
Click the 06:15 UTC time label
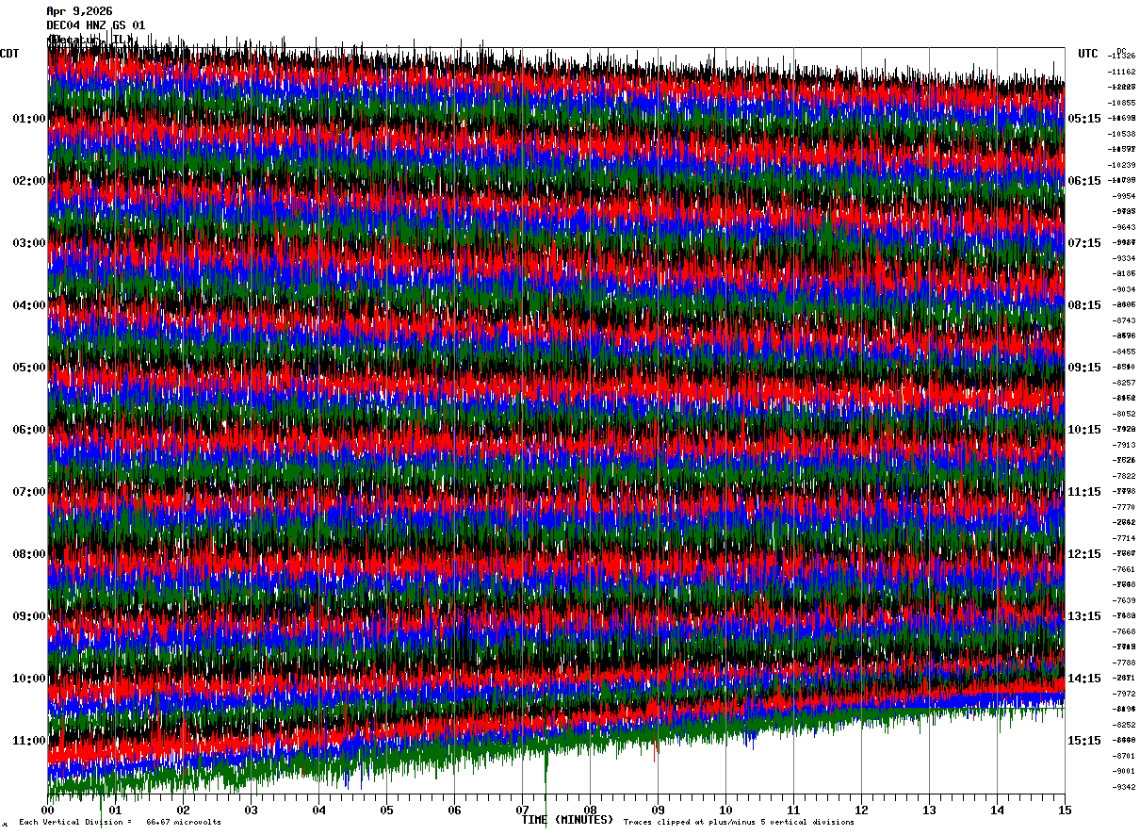click(x=1084, y=181)
